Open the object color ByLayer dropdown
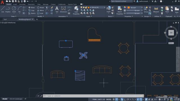Screen dimensions: 180x101 135,8
